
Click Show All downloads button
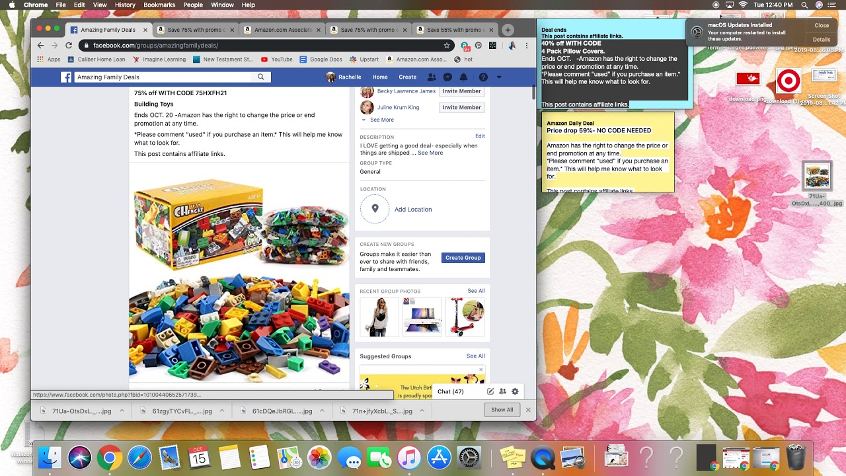pos(502,410)
